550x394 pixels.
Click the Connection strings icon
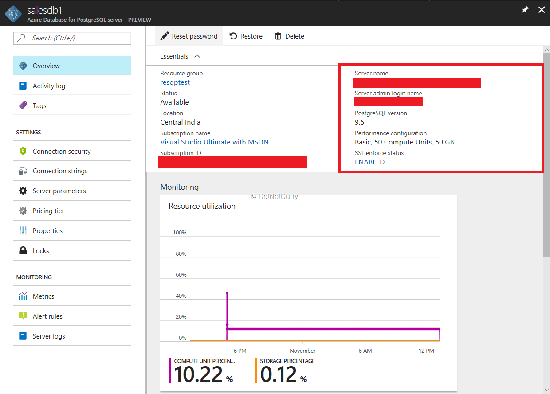click(23, 171)
